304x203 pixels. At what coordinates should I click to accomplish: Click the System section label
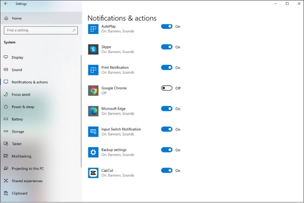point(9,42)
